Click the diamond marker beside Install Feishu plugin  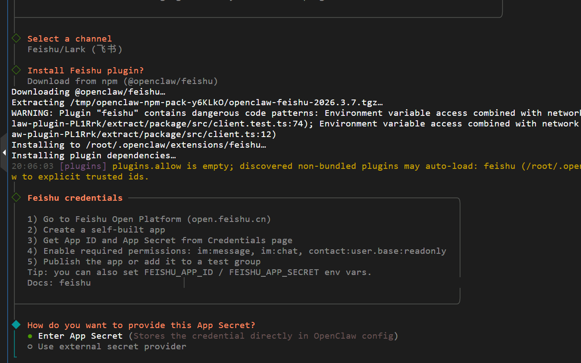click(x=16, y=70)
